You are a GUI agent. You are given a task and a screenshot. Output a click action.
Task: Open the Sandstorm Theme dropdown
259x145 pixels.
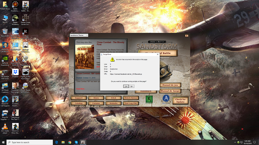click(x=79, y=35)
